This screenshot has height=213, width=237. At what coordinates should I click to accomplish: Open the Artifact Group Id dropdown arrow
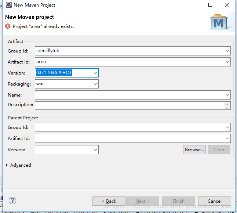click(227, 51)
